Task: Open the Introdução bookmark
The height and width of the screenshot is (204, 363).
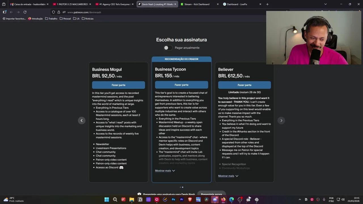Action: 35,19
